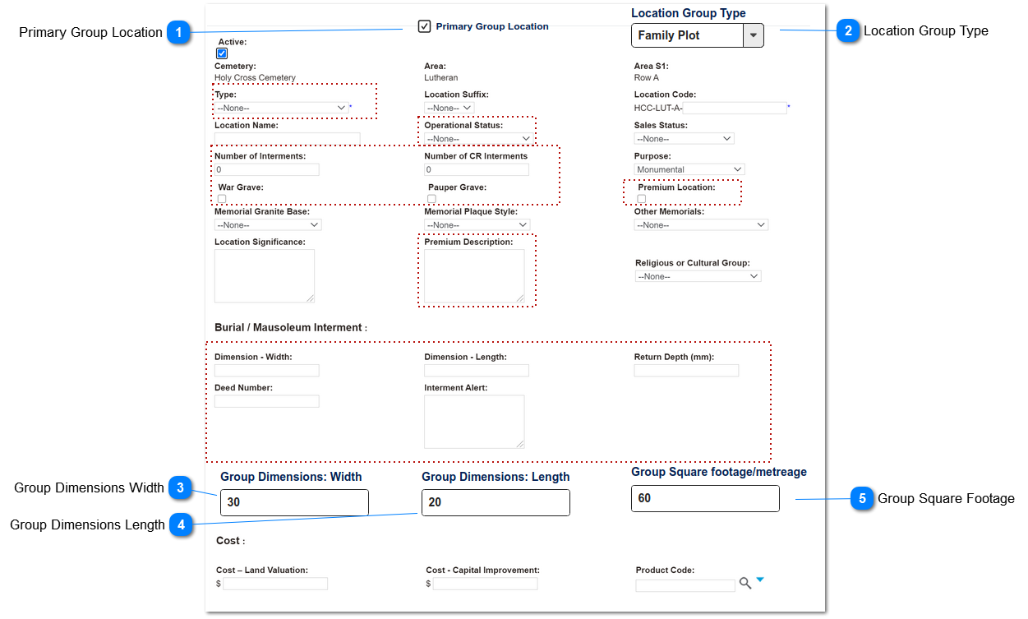This screenshot has width=1028, height=619.
Task: Open the Purpose dropdown showing Monumental
Action: pos(689,169)
